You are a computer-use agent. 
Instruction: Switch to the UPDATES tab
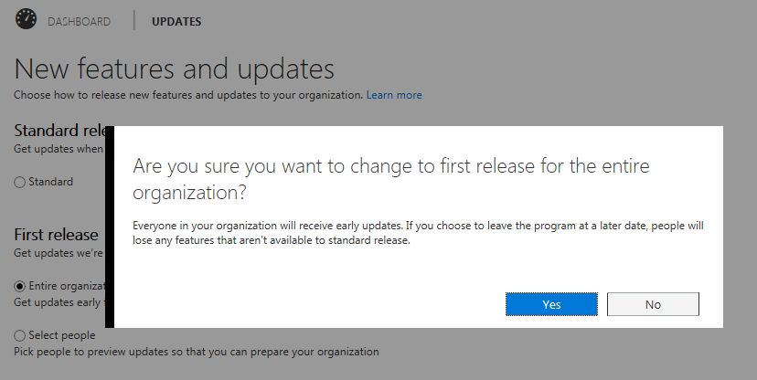[x=176, y=21]
